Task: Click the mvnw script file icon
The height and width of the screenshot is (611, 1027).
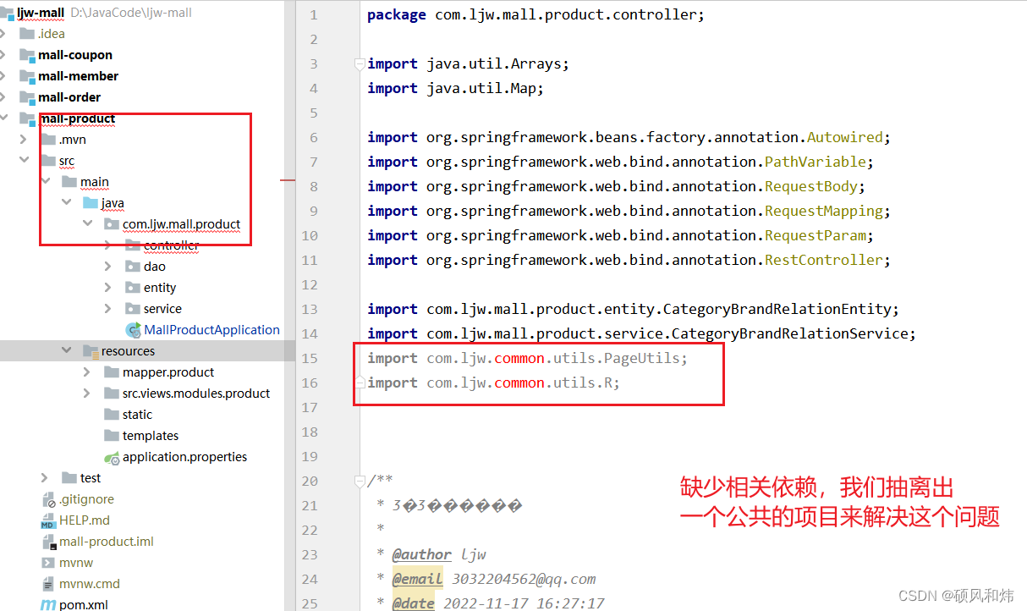Action: coord(48,563)
